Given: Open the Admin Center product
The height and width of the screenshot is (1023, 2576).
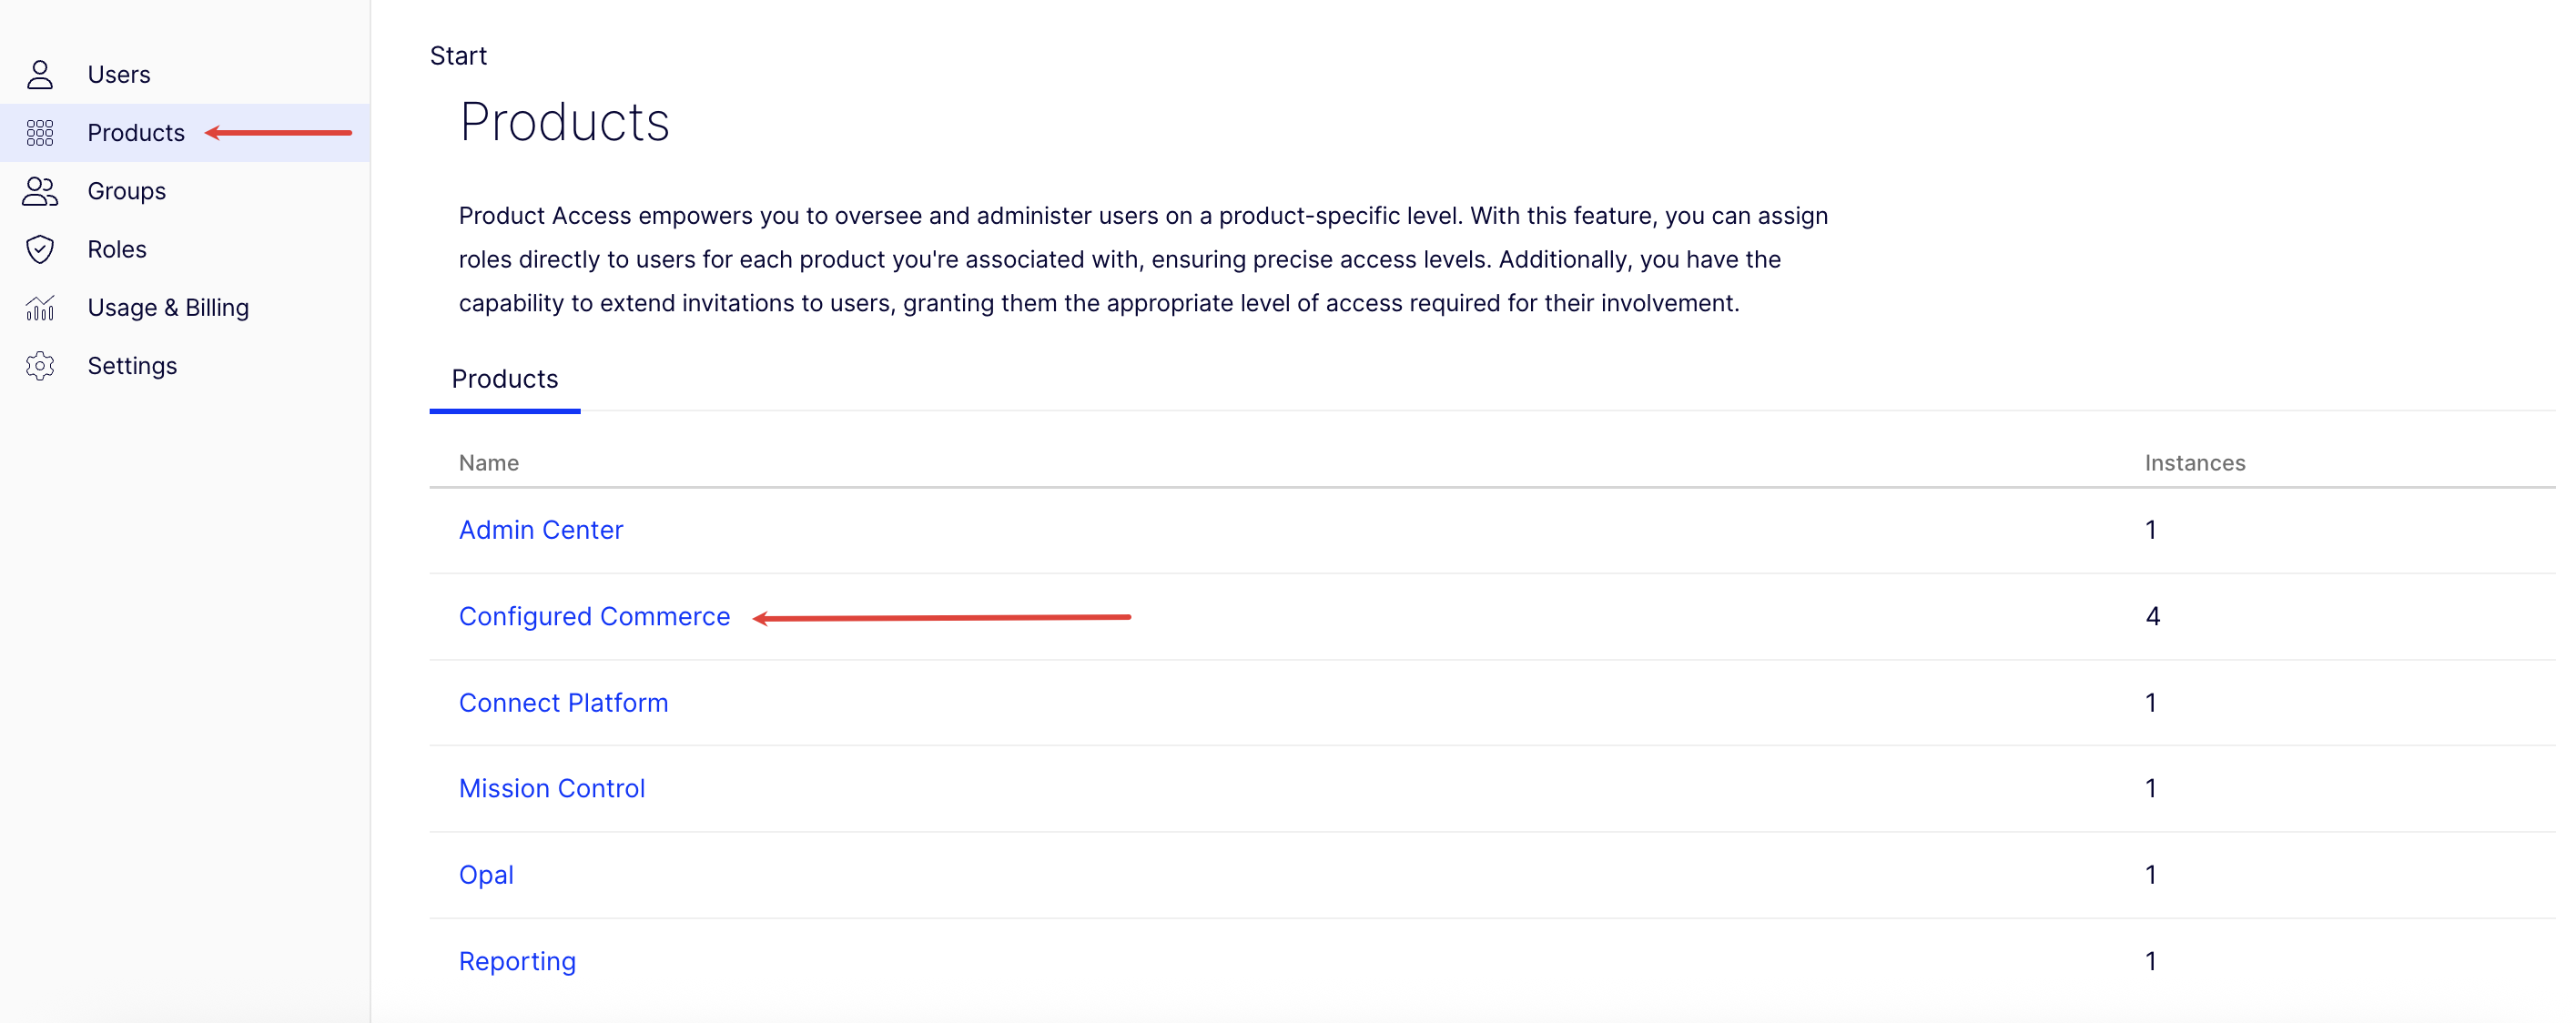Looking at the screenshot, I should [541, 529].
